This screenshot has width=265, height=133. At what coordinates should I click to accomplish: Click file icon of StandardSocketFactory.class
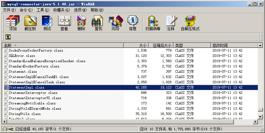(6, 66)
